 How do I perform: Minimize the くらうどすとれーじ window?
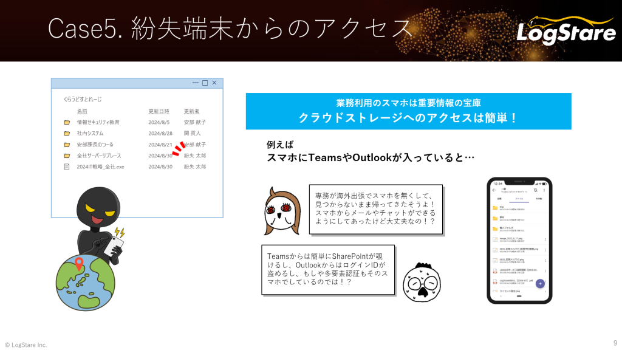(x=195, y=83)
